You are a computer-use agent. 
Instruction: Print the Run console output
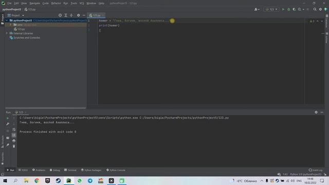[14, 140]
